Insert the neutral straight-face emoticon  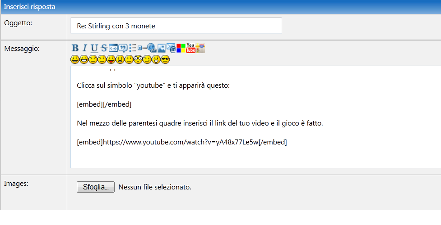102,59
